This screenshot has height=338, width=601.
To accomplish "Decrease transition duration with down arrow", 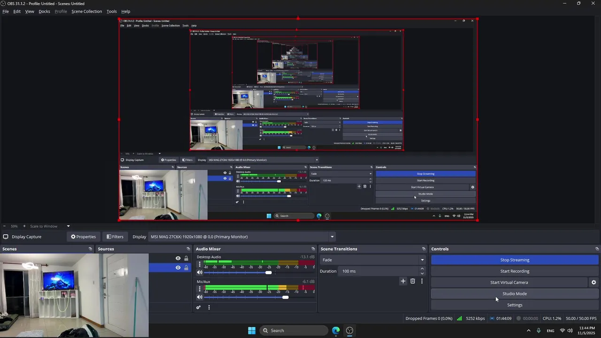I will [x=422, y=273].
